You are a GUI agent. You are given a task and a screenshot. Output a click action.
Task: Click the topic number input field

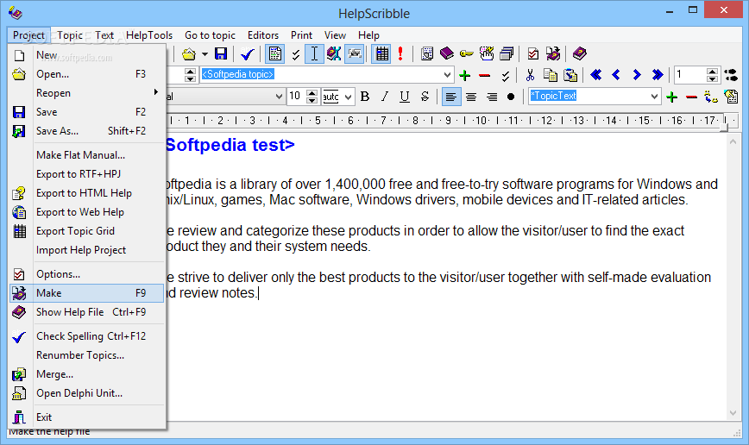pos(690,75)
